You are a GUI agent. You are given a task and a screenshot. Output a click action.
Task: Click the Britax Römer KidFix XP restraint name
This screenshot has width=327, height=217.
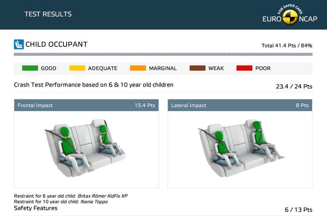click(105, 196)
